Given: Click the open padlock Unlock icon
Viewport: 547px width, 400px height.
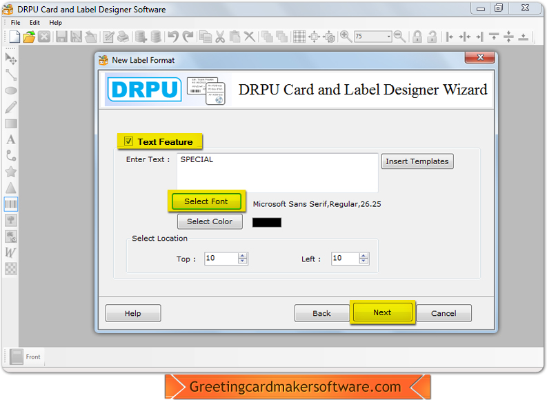Looking at the screenshot, I should 432,37.
